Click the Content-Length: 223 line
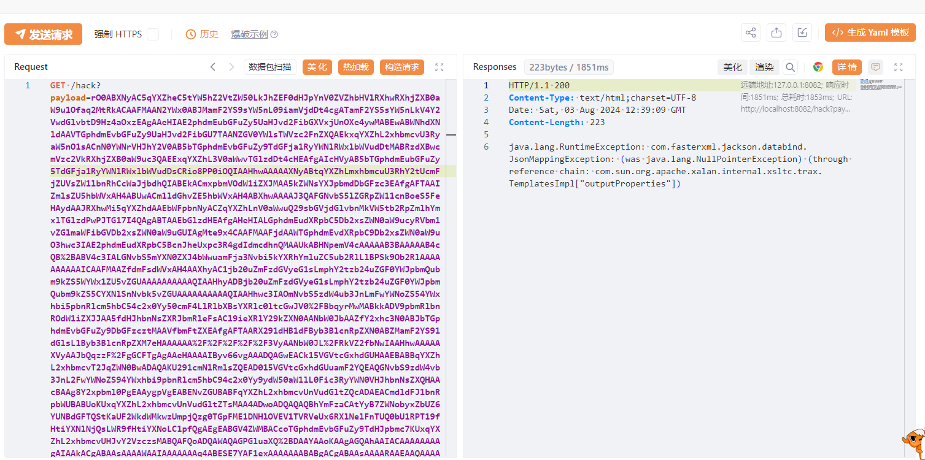925x460 pixels. point(557,122)
